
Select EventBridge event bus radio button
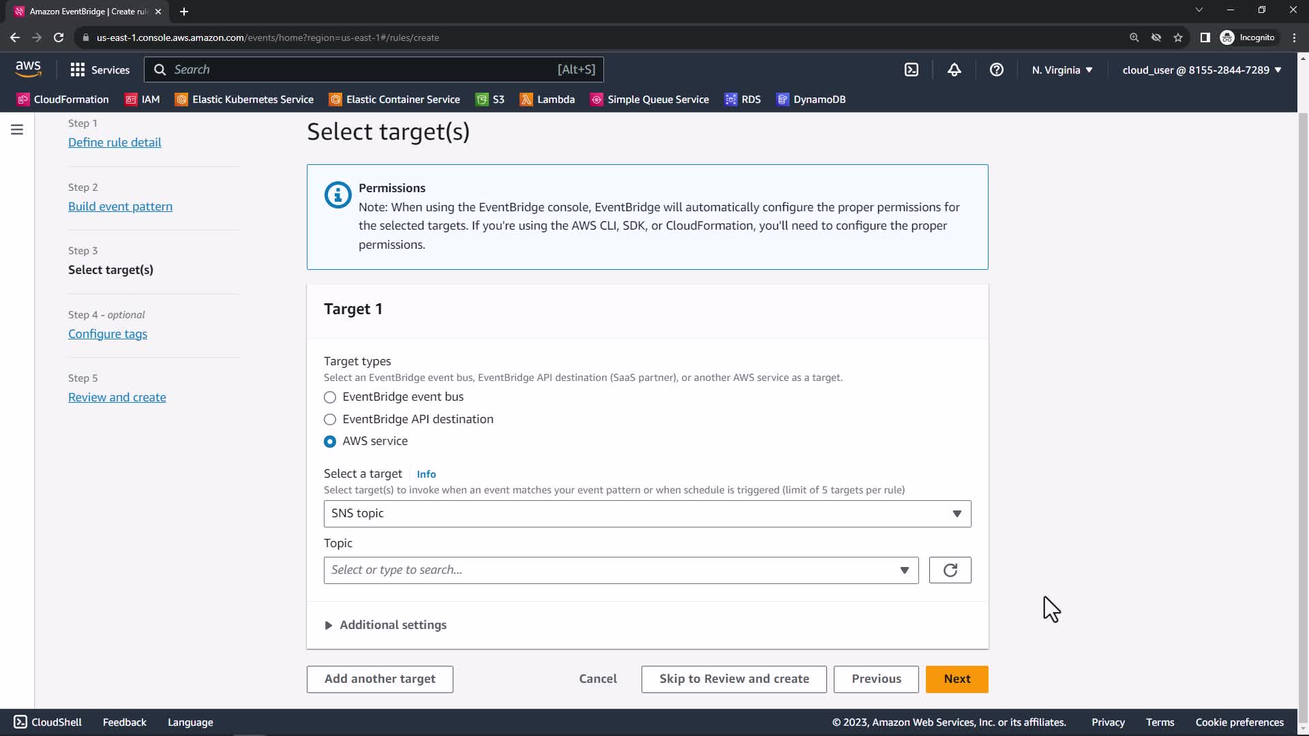(x=330, y=397)
